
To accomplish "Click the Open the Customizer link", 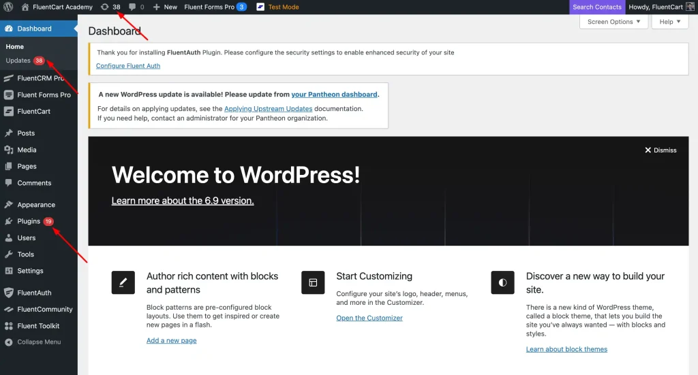I will pyautogui.click(x=369, y=318).
